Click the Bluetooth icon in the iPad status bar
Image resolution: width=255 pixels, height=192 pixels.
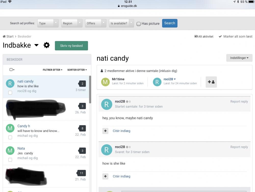(x=238, y=2)
